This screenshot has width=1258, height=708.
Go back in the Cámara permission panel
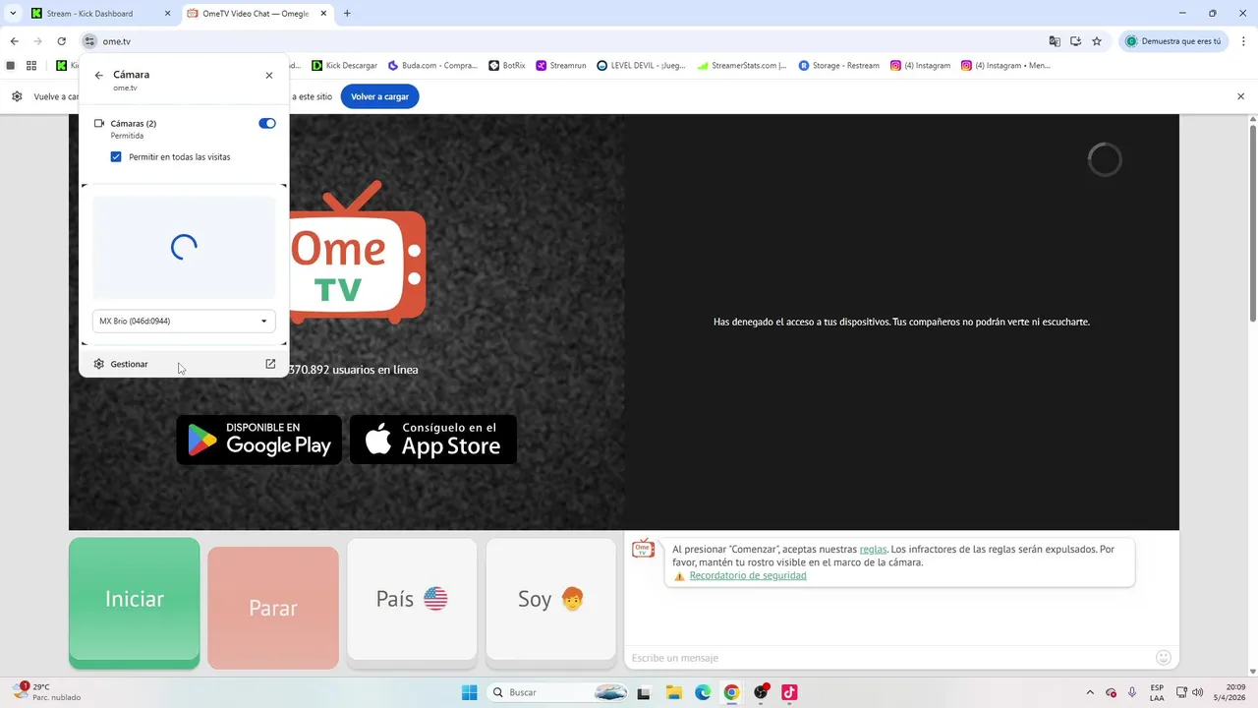coord(98,75)
